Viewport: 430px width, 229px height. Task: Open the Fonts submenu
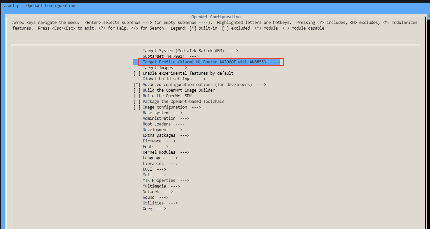[155, 147]
